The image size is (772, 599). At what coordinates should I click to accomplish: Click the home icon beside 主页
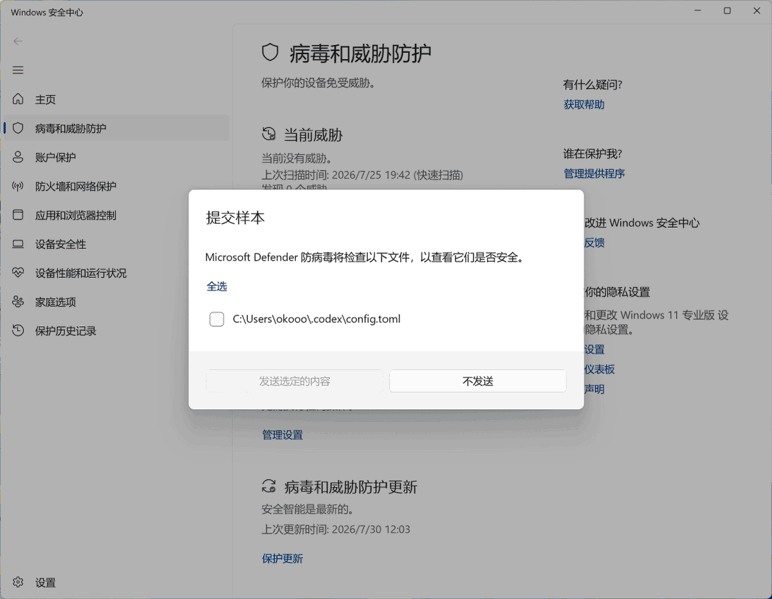click(x=18, y=99)
